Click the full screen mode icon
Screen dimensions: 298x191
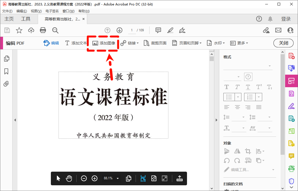165,178
